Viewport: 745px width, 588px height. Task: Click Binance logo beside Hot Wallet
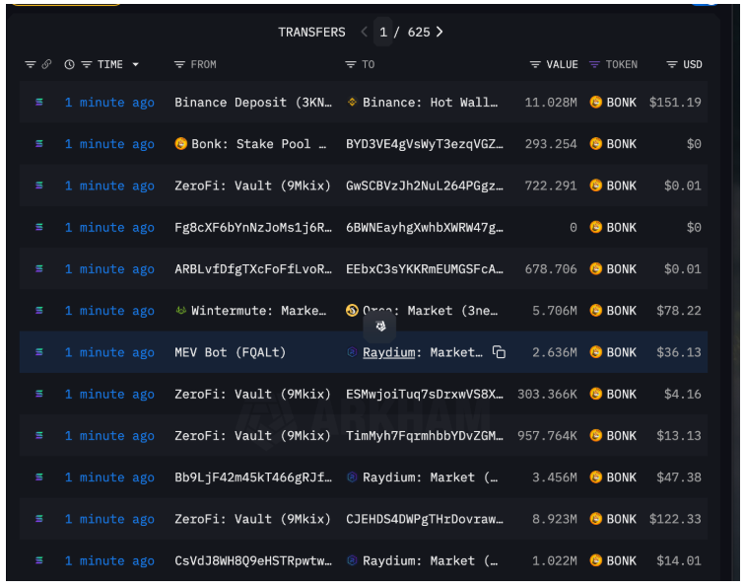pos(352,102)
